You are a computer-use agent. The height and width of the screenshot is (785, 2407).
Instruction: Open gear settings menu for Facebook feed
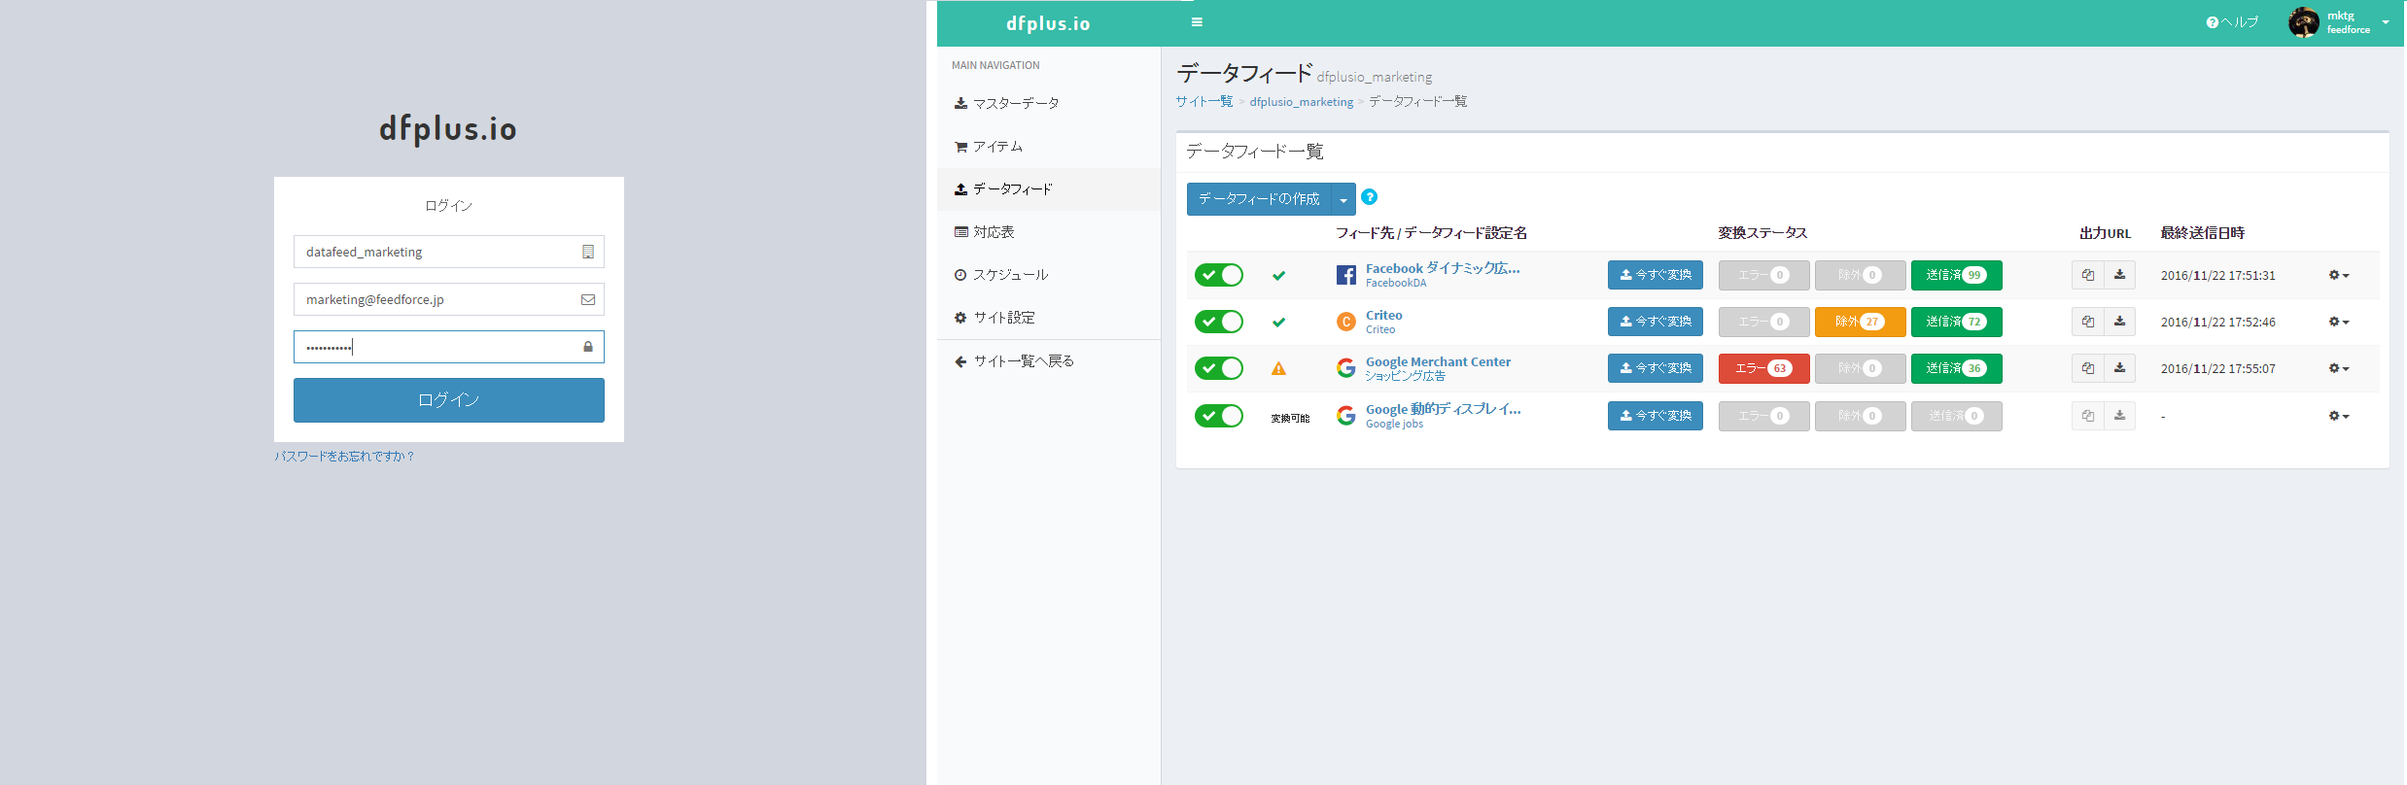click(x=2338, y=275)
